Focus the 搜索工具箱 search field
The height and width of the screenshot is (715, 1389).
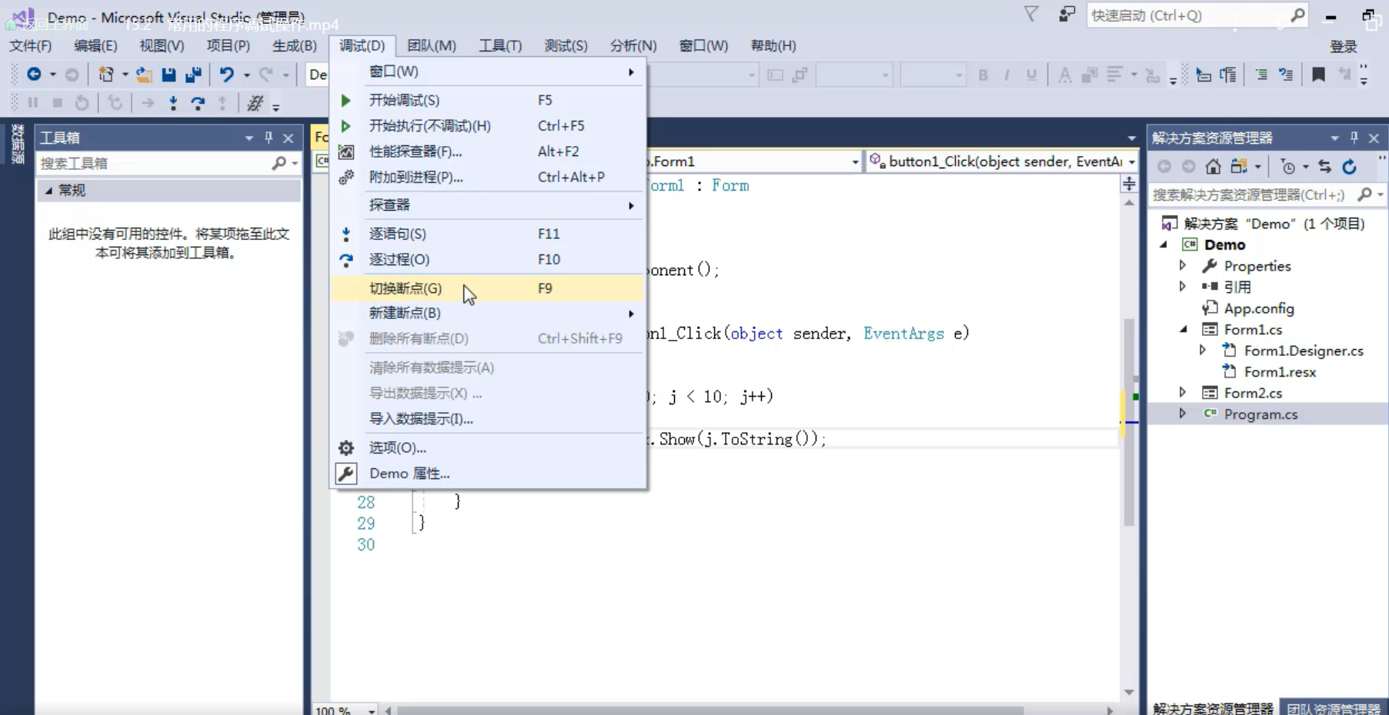[168, 163]
